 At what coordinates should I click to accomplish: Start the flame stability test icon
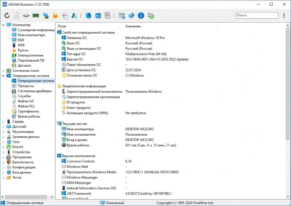tap(55, 16)
